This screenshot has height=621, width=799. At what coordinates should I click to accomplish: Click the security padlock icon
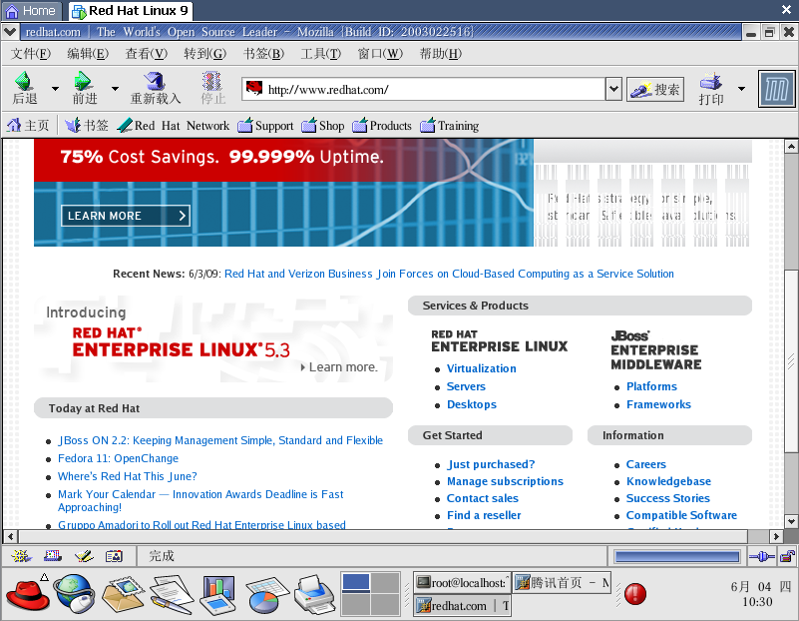[x=787, y=556]
